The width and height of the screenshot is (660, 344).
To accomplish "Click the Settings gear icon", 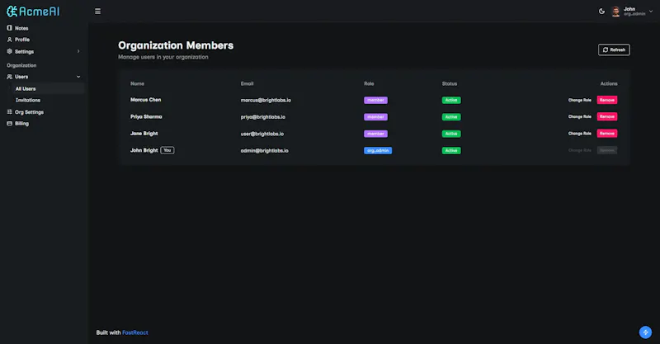I will (x=9, y=51).
